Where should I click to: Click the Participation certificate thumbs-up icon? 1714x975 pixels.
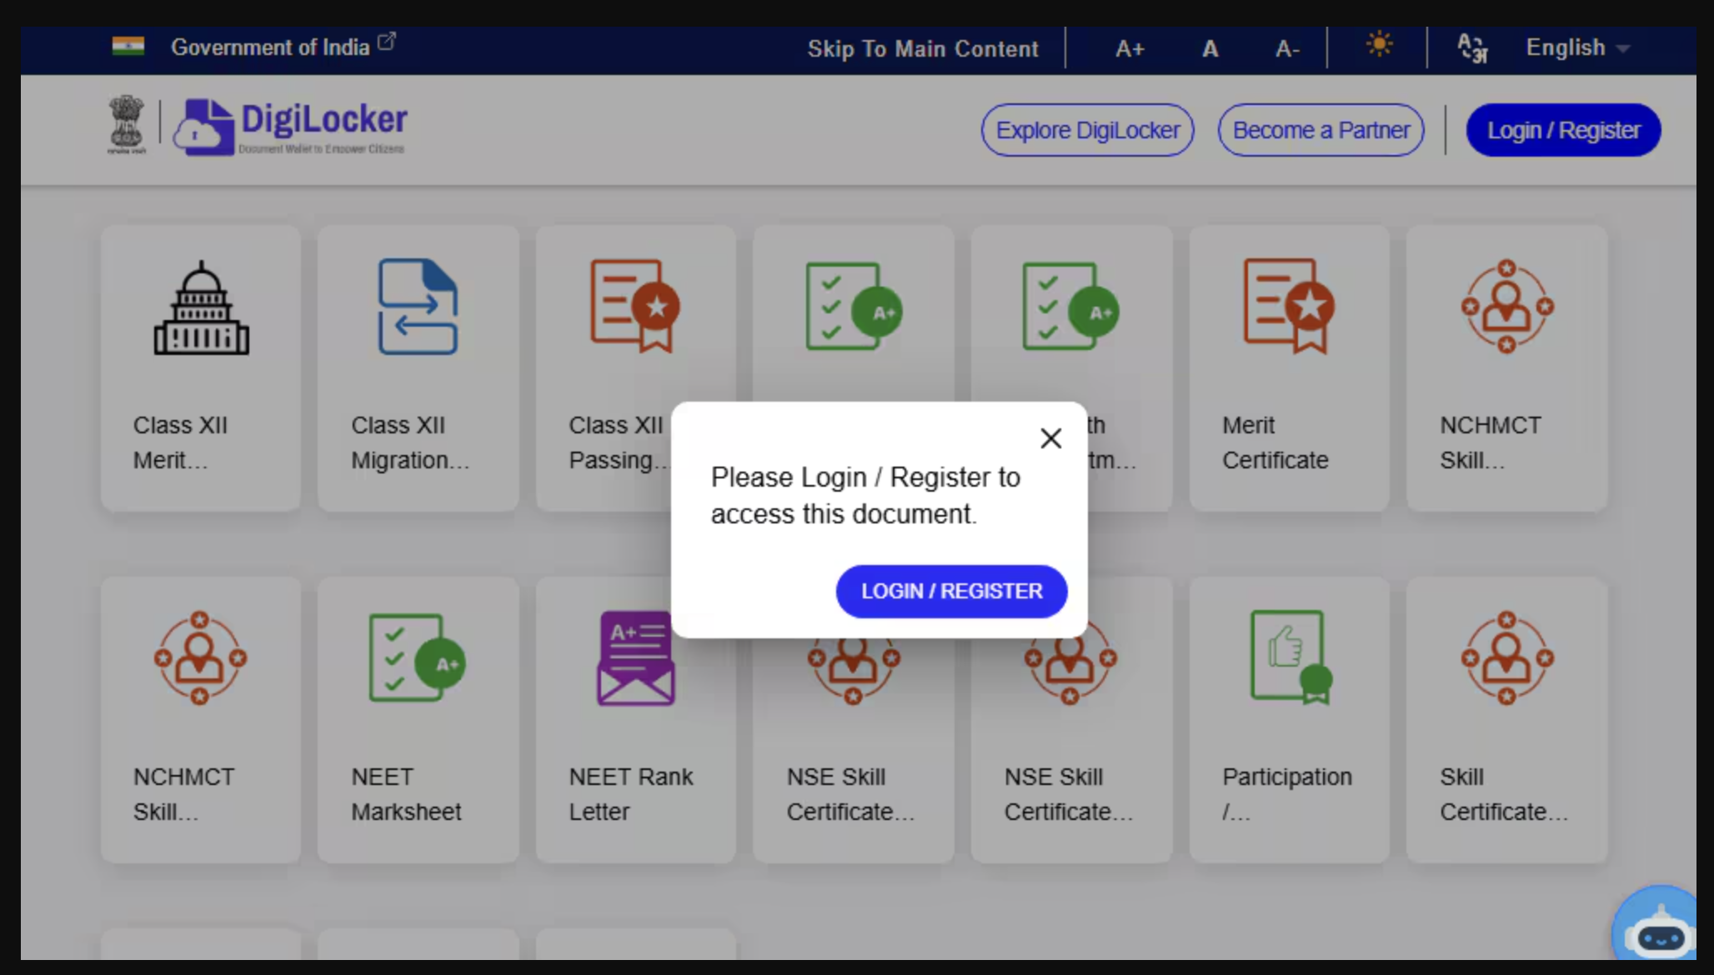pyautogui.click(x=1288, y=657)
